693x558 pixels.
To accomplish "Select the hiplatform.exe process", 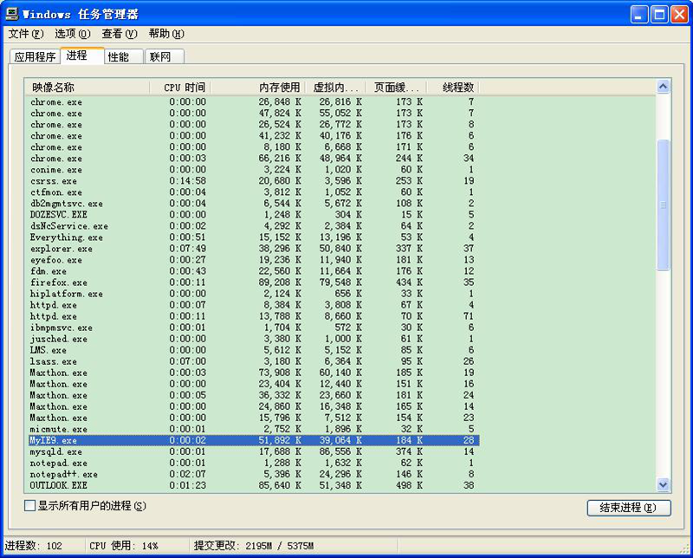I will (254, 294).
